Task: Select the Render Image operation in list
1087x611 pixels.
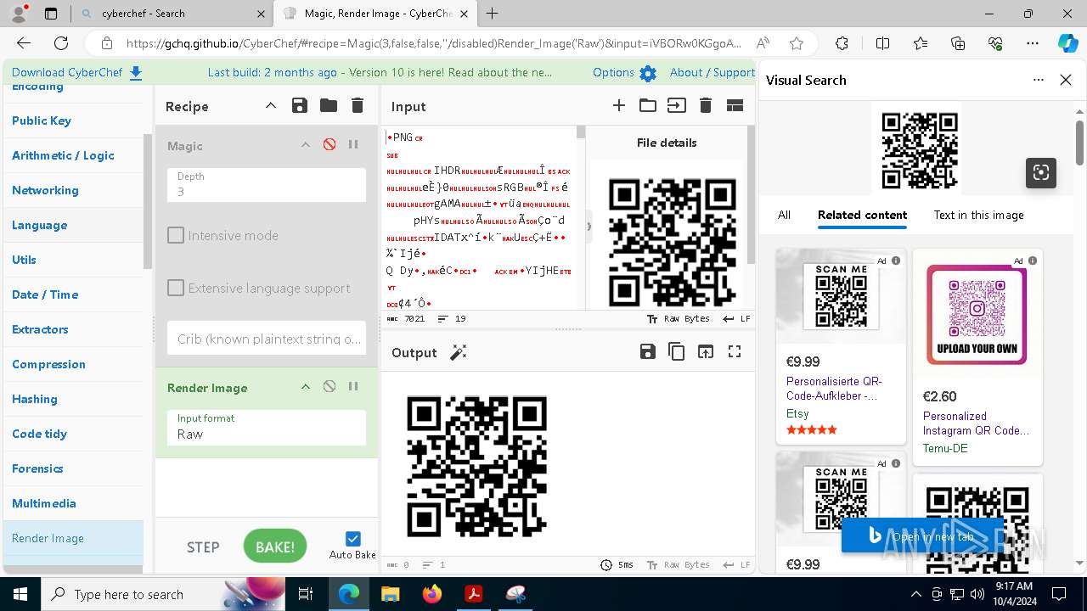Action: (x=73, y=538)
